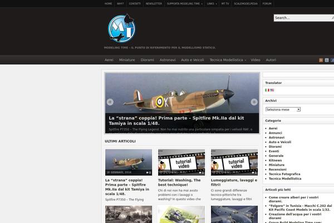Image resolution: width=334 pixels, height=223 pixels.
Task: Select Generale category
Action: [276, 156]
